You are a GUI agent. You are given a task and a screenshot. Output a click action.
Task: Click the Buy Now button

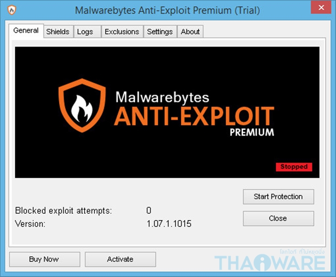[45, 259]
